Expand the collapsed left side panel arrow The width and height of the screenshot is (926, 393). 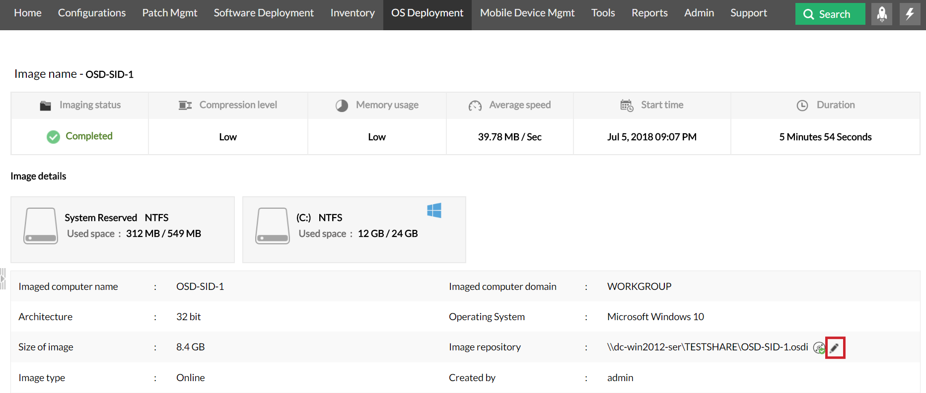click(x=3, y=279)
